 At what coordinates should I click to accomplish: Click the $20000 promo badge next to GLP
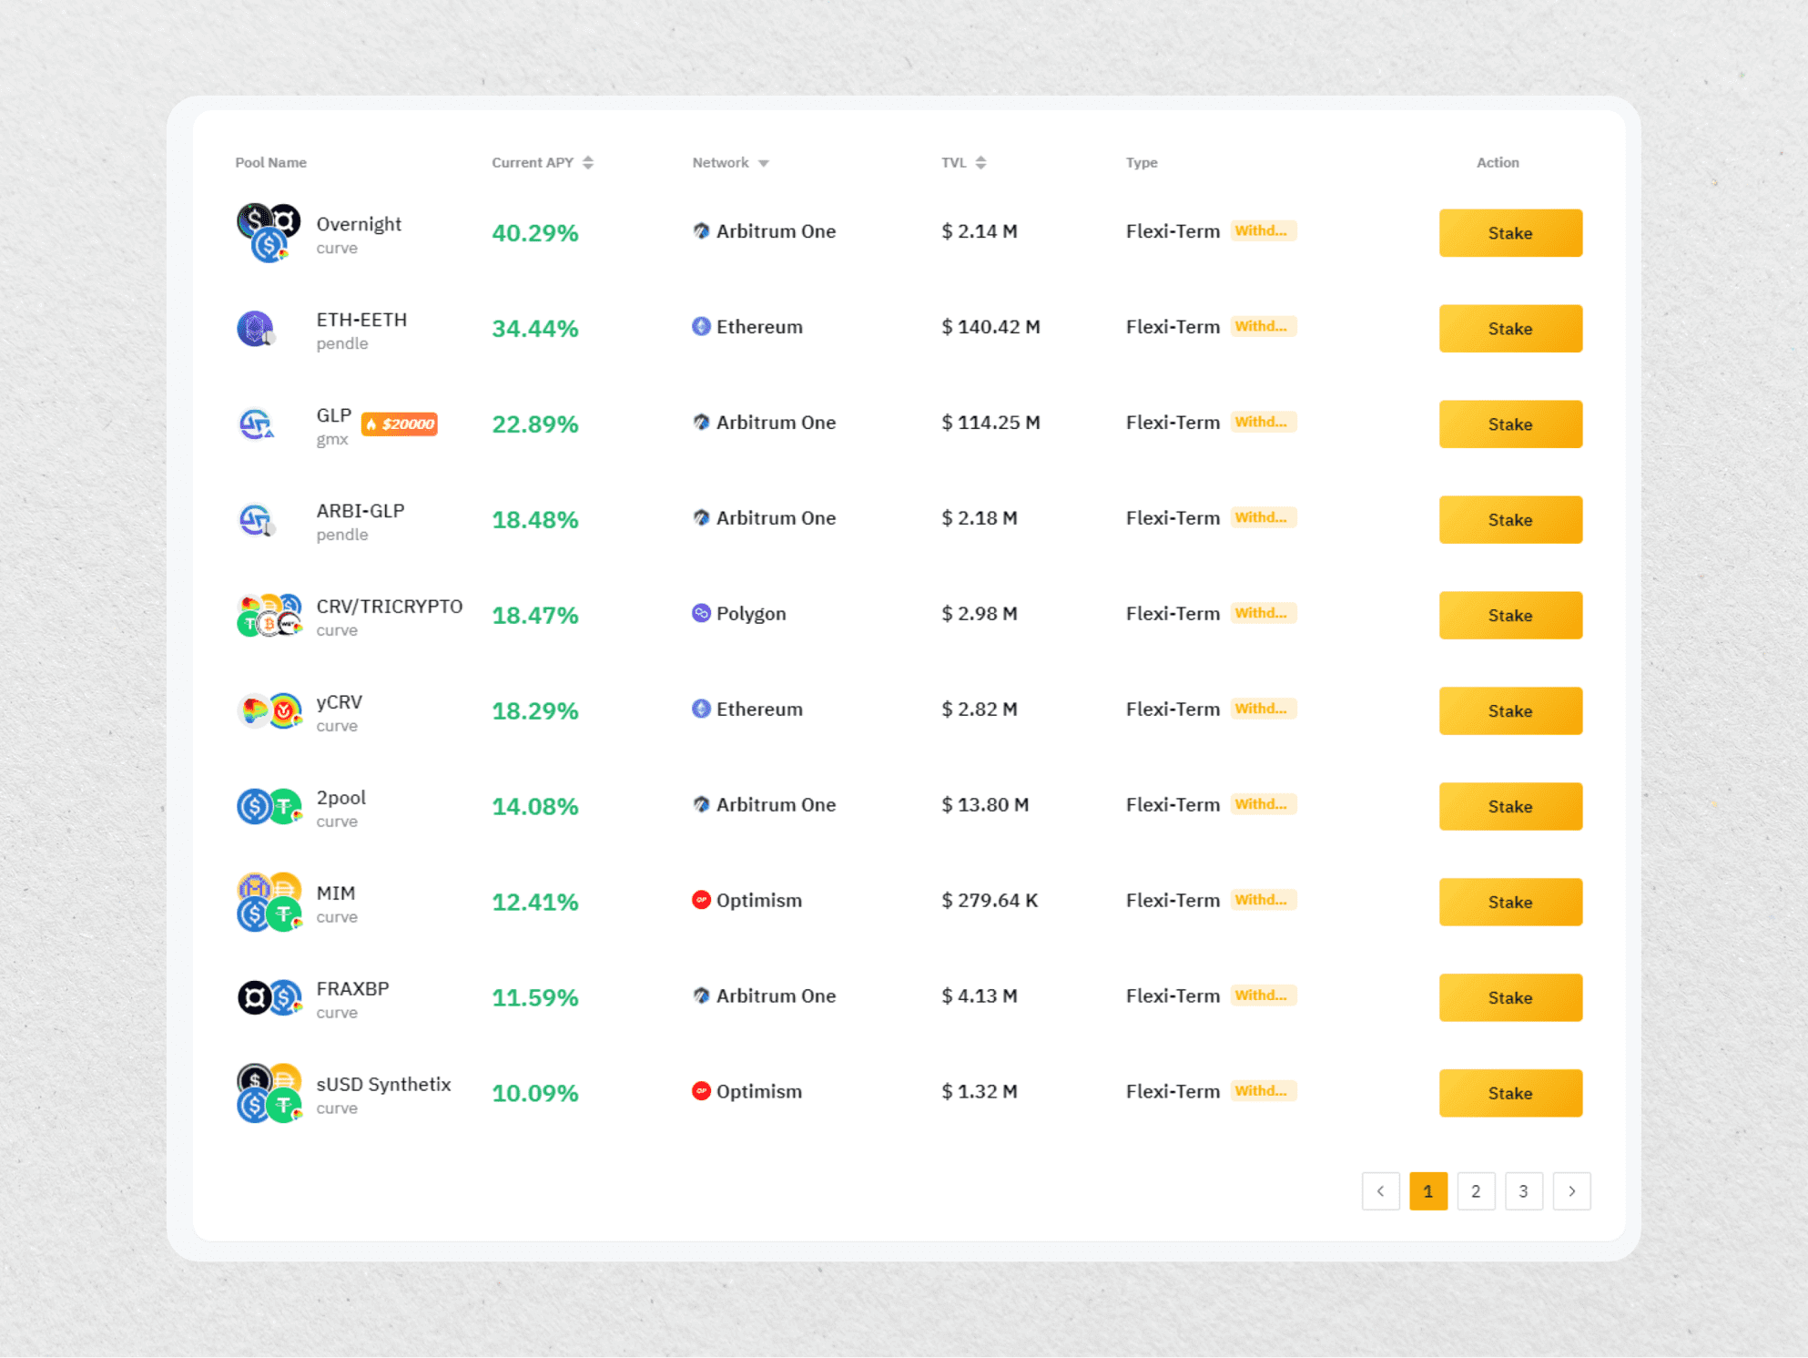click(x=399, y=424)
